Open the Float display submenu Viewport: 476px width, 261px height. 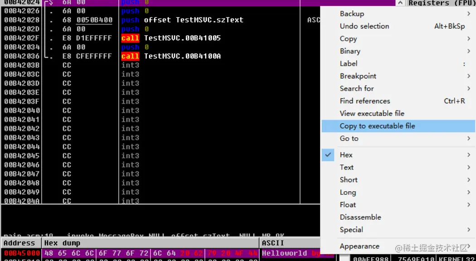[398, 204]
